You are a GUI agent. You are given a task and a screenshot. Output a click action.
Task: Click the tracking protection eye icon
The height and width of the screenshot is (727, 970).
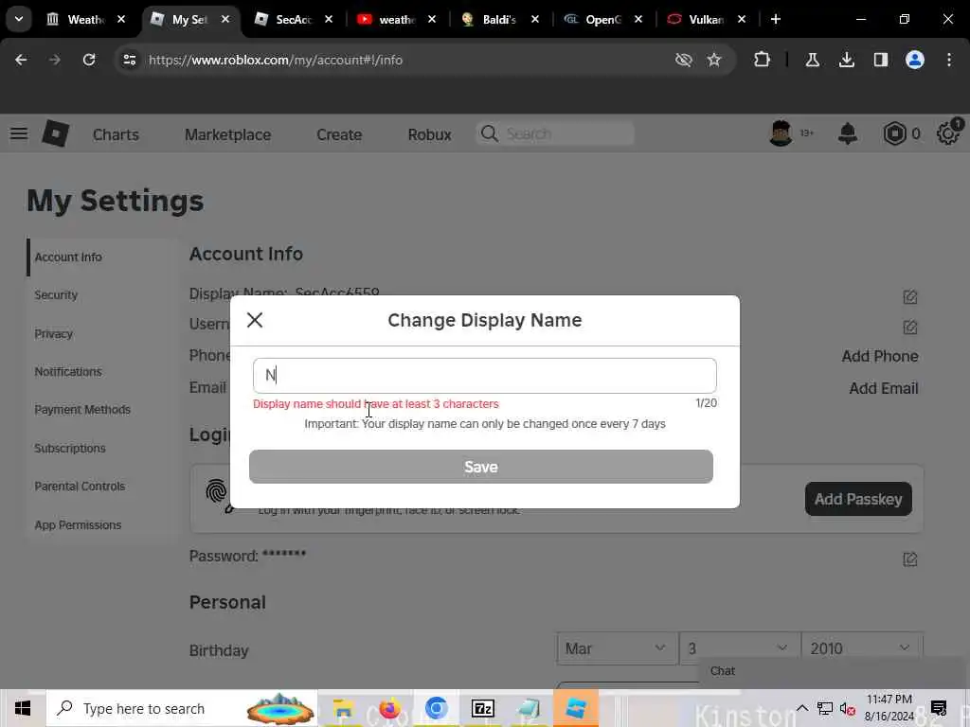[x=684, y=60]
